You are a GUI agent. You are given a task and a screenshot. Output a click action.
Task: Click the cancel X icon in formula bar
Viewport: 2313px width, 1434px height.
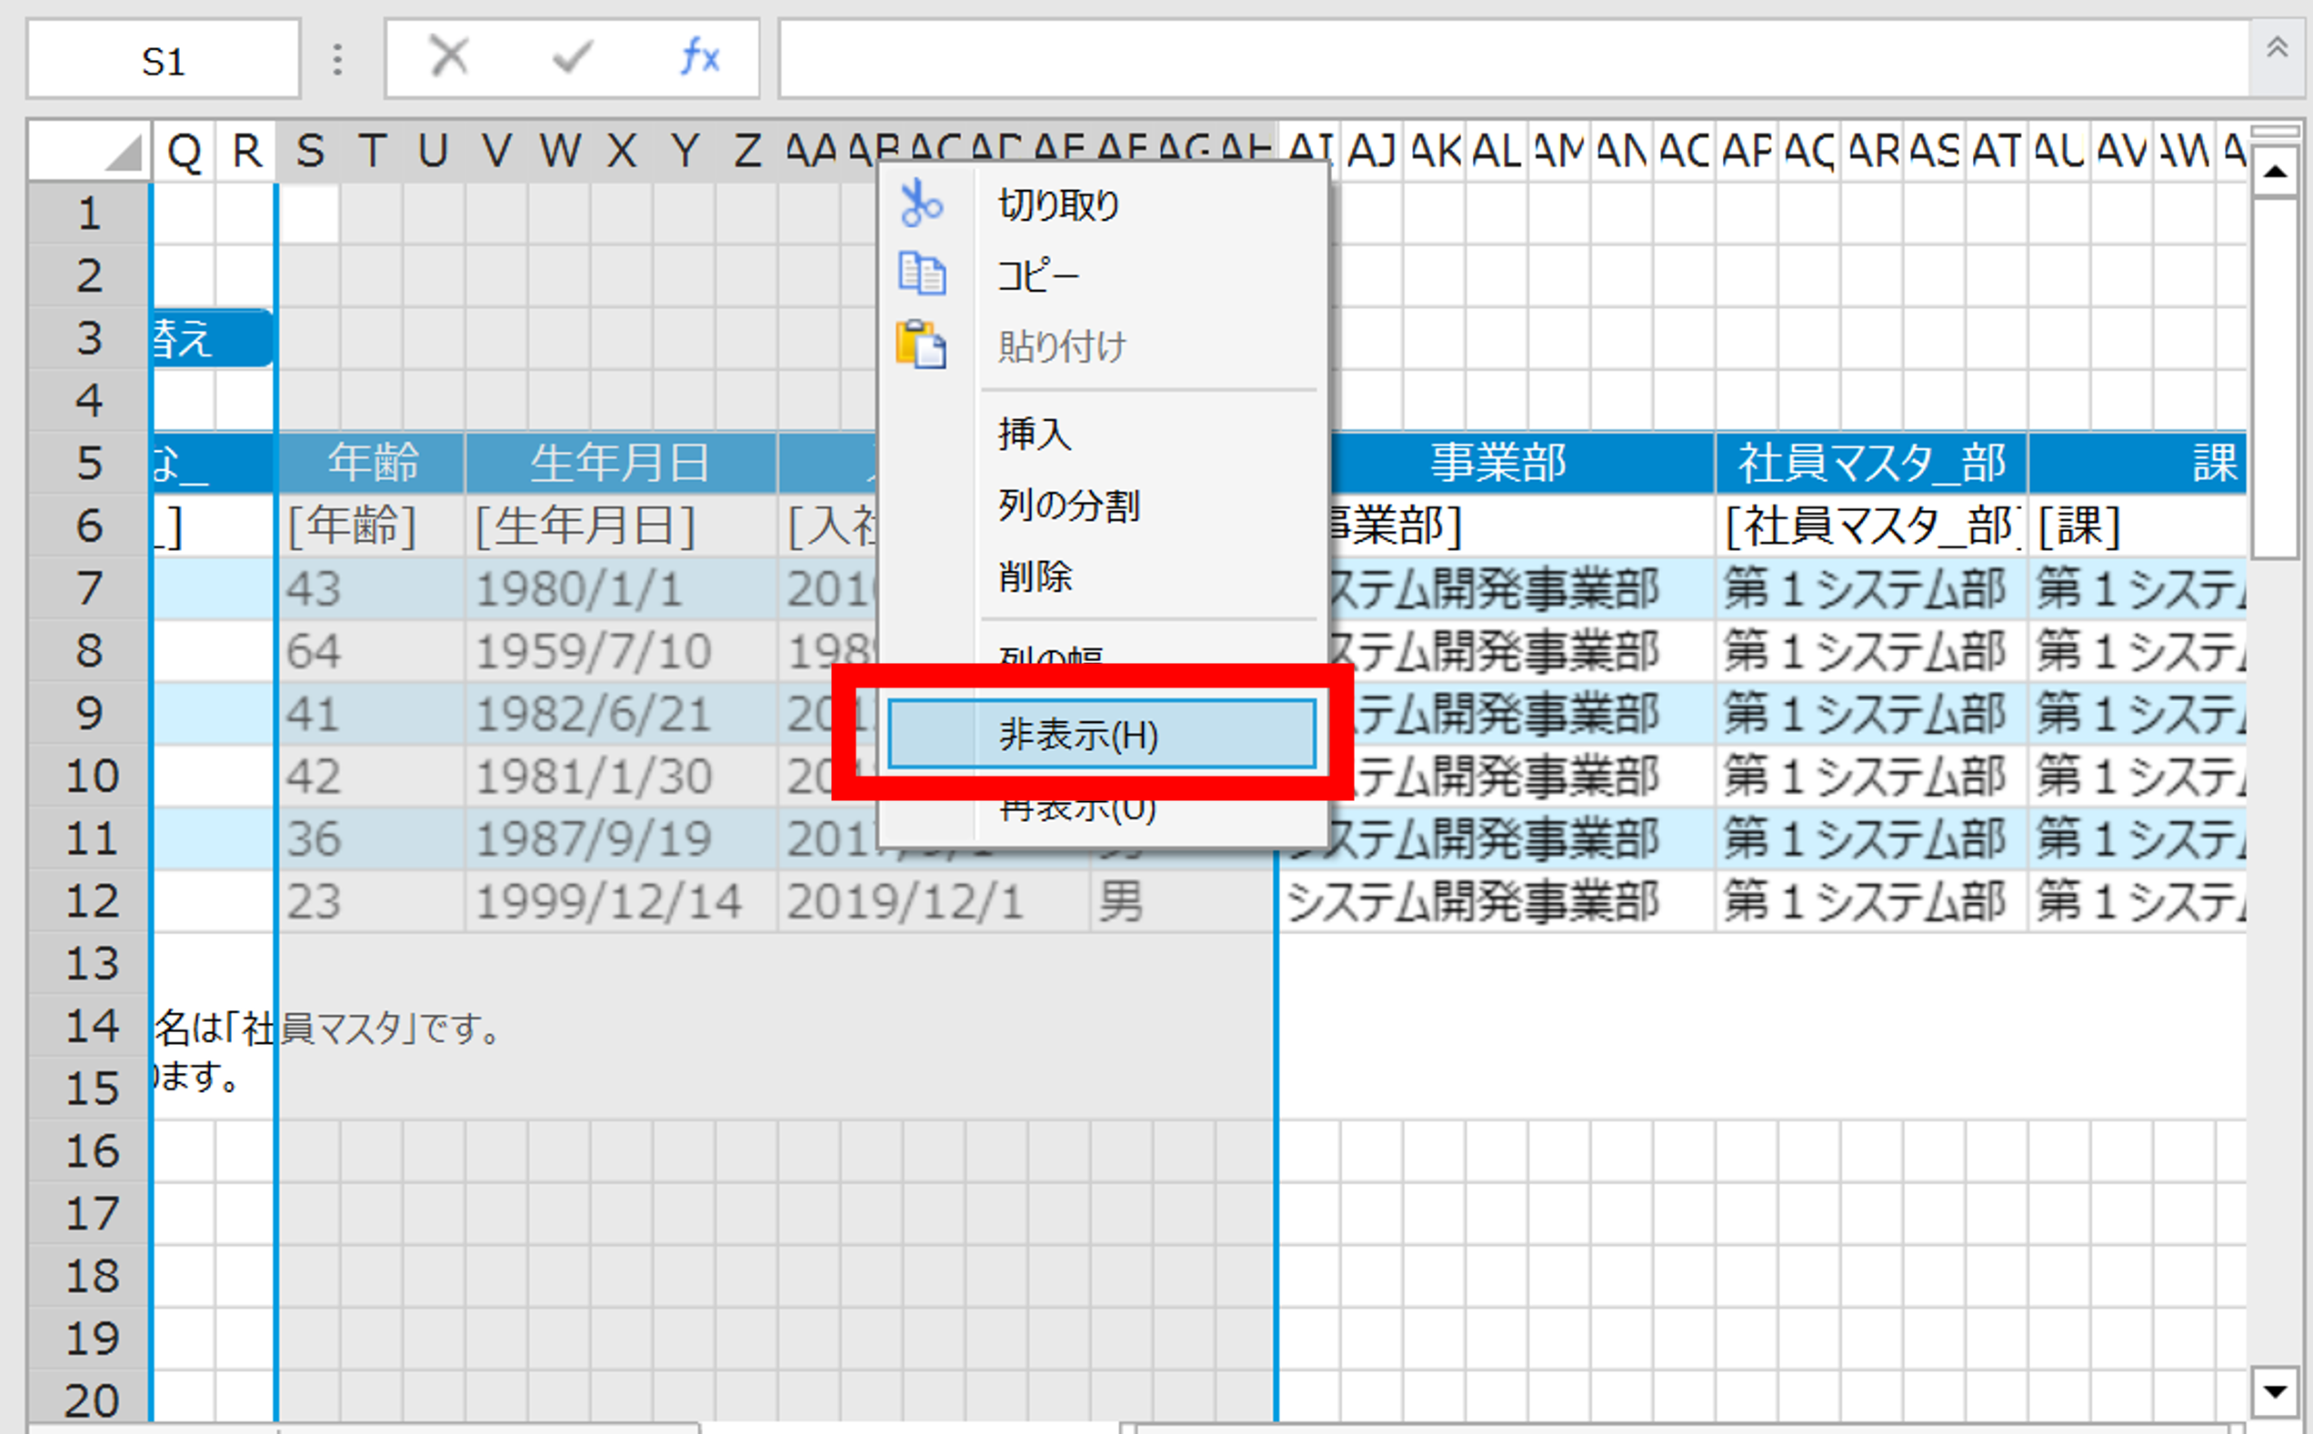click(x=448, y=56)
